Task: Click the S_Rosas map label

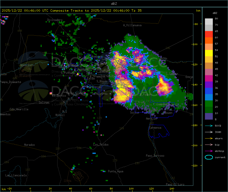Action: tap(102, 81)
